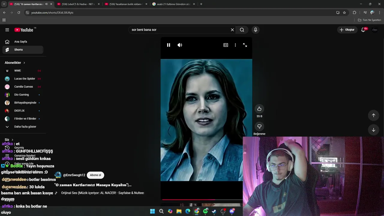Viewport: 384px width, 216px height.
Task: Open Chrome media controls icon
Action: click(365, 13)
